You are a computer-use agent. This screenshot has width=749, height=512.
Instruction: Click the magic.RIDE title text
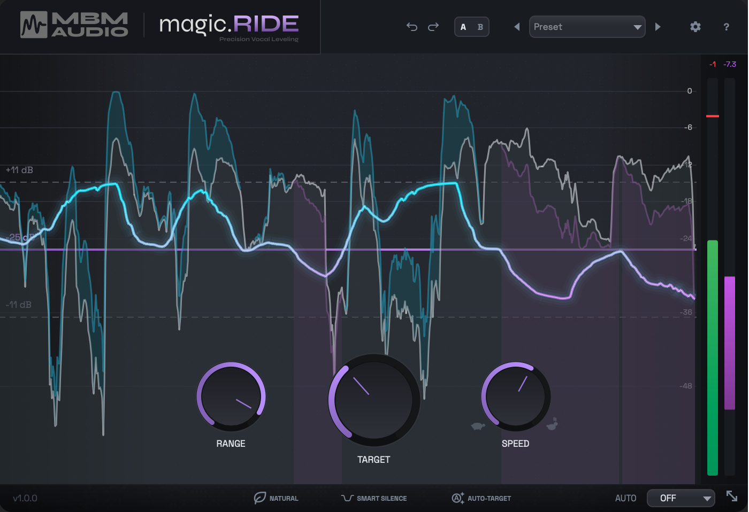[228, 24]
